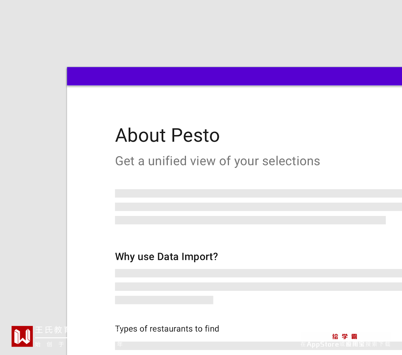Click second placeholder line under Data Import
Image resolution: width=402 pixels, height=355 pixels.
(x=258, y=287)
